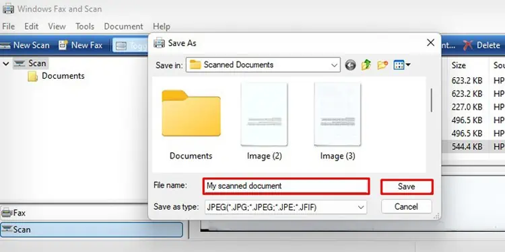This screenshot has height=252, width=505.
Task: Open the Help menu
Action: point(162,26)
